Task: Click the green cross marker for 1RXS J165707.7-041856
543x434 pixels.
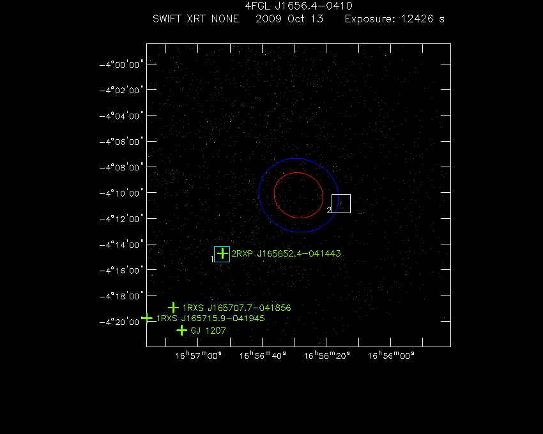Action: pos(173,308)
